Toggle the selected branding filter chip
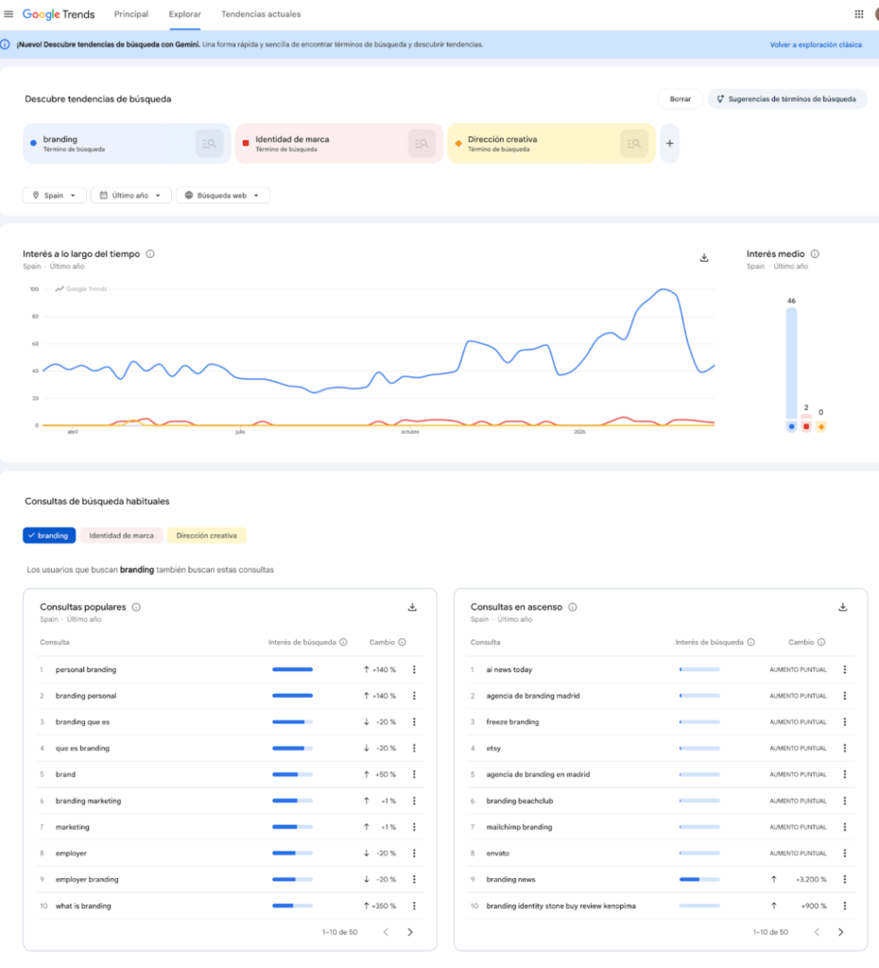Image resolution: width=879 pixels, height=968 pixels. pyautogui.click(x=49, y=535)
